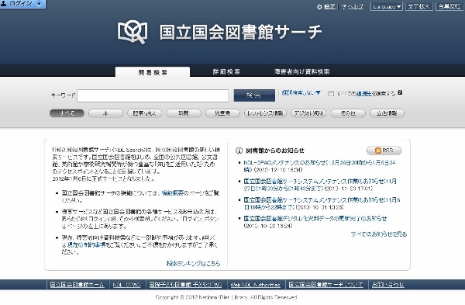
Task: Select the 立法情報 filter pill
Action: point(387,113)
